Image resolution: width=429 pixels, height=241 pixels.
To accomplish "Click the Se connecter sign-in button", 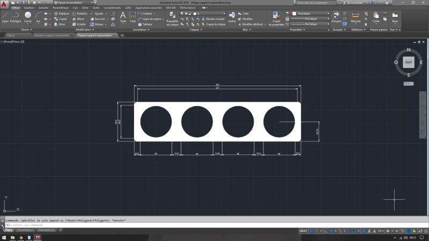I will [354, 3].
